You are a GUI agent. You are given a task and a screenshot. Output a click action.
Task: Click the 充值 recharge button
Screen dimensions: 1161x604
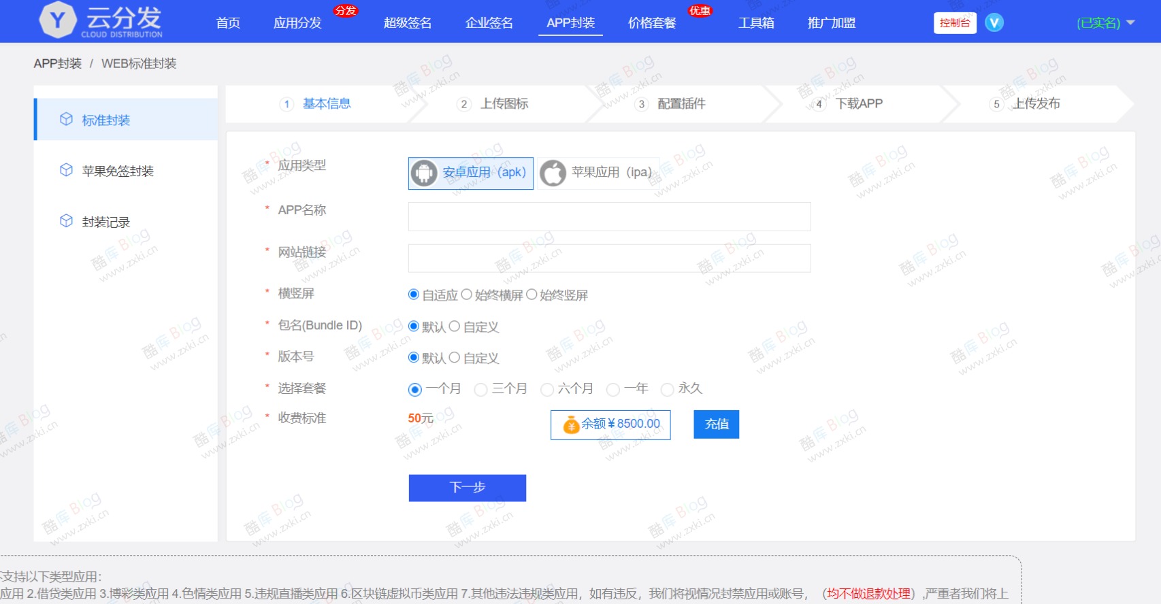tap(717, 424)
